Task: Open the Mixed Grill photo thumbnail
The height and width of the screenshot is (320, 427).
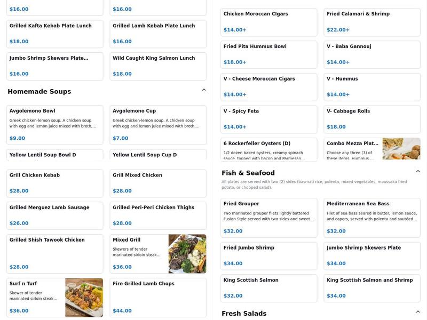Action: 187,253
